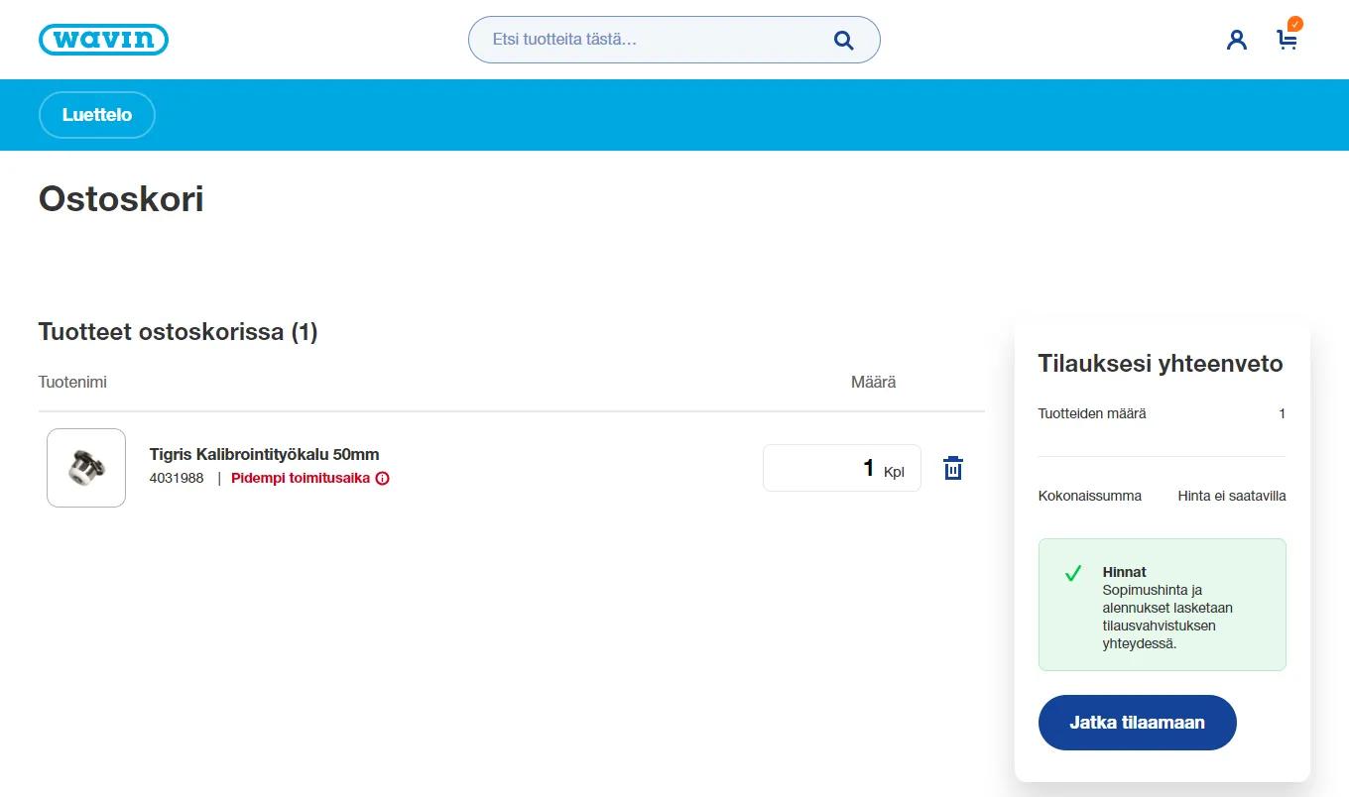The width and height of the screenshot is (1349, 797).
Task: Click the Wavin logo
Action: click(103, 40)
